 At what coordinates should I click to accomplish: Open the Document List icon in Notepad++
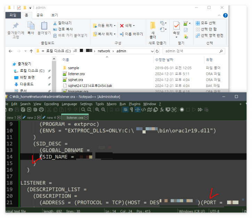tap(156, 110)
